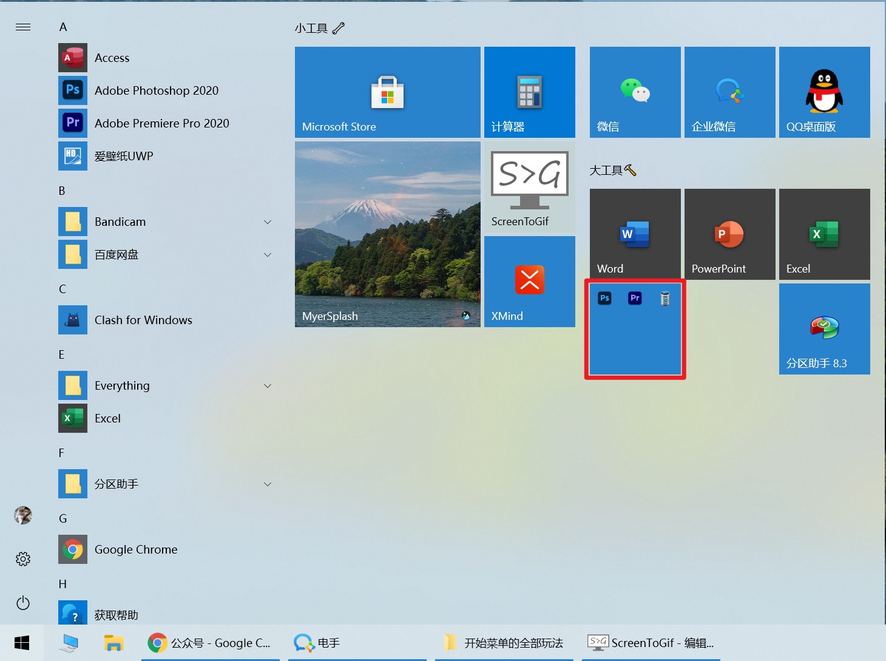This screenshot has height=661, width=886.
Task: Open the 微信 WeChat tile
Action: 635,92
